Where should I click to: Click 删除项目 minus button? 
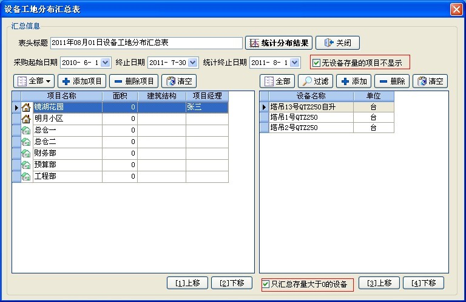click(134, 81)
